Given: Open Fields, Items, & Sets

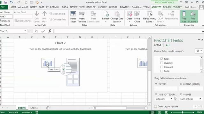Looking at the screenshot, I should coord(149,17).
